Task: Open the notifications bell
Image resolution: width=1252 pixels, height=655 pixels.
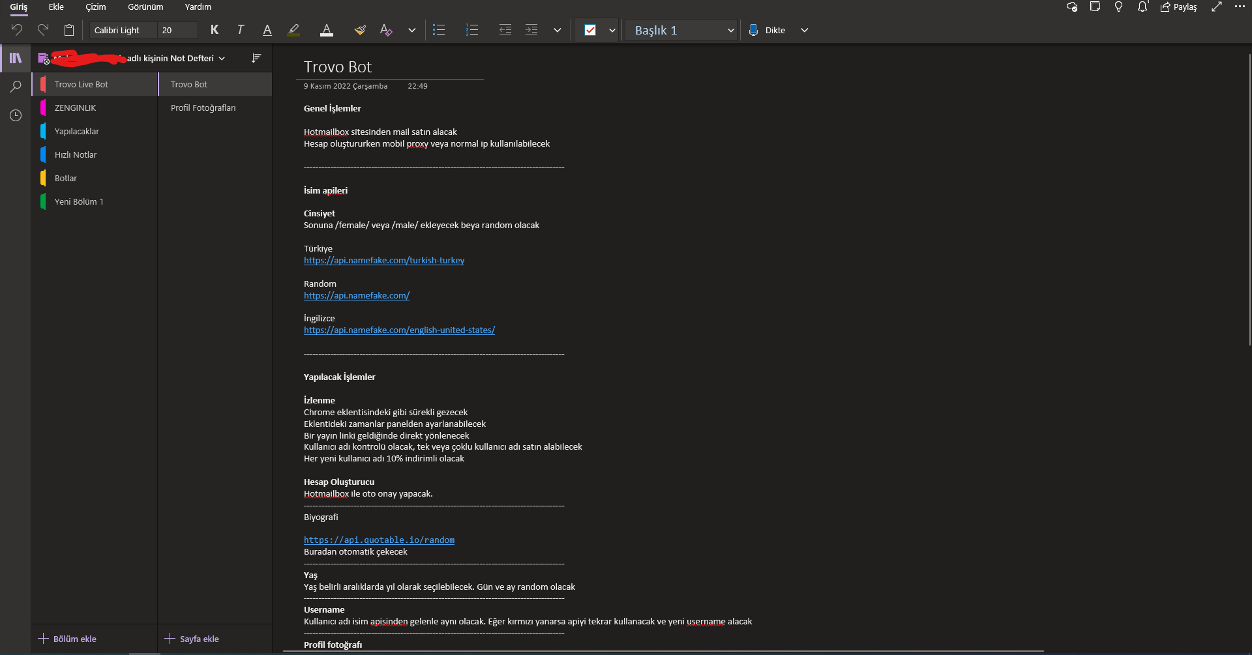Action: 1142,7
